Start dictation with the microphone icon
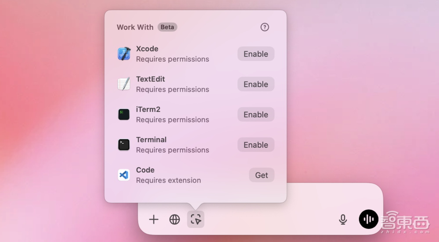 tap(343, 220)
